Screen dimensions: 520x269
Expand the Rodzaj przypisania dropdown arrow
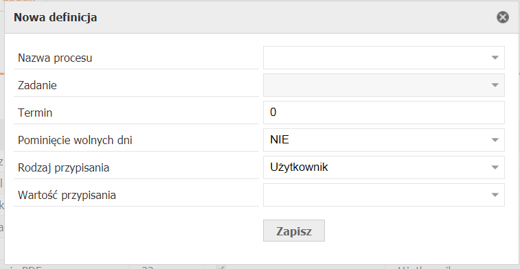click(x=495, y=167)
